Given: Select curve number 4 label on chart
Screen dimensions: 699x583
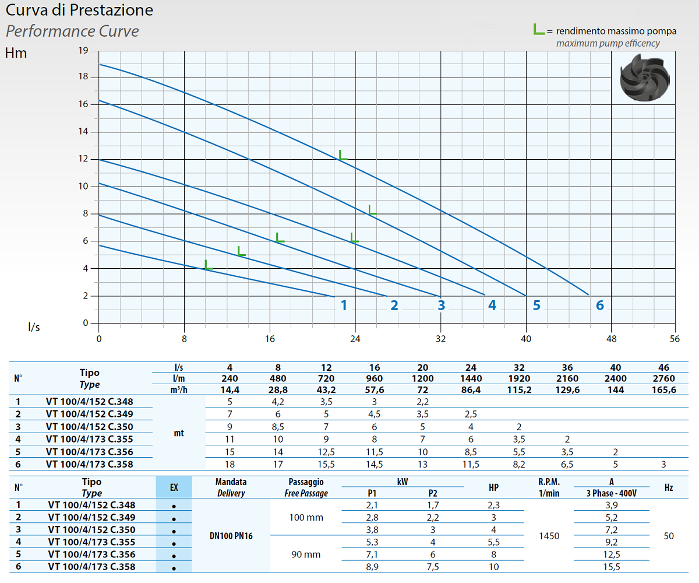Looking at the screenshot, I should point(492,305).
